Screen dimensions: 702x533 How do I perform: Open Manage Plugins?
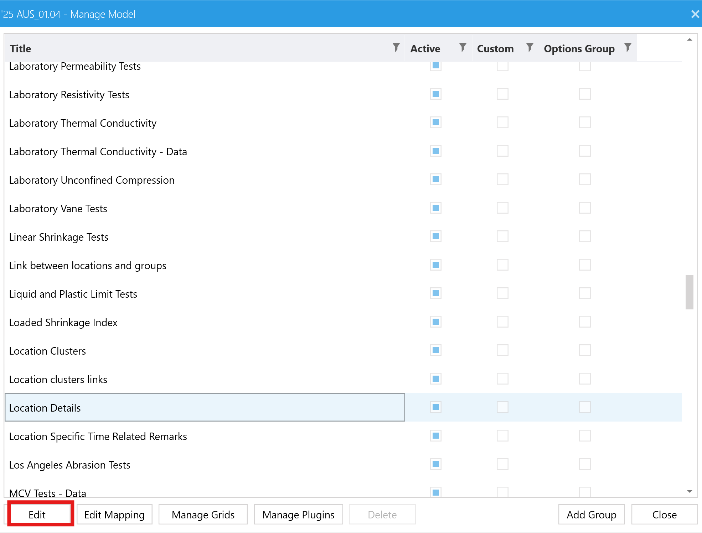(x=298, y=514)
